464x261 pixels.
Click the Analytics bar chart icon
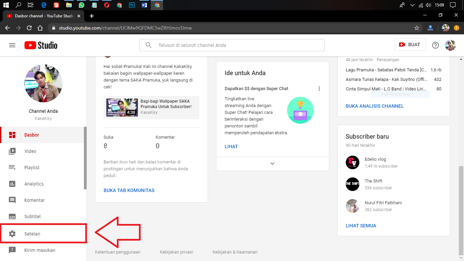click(12, 184)
